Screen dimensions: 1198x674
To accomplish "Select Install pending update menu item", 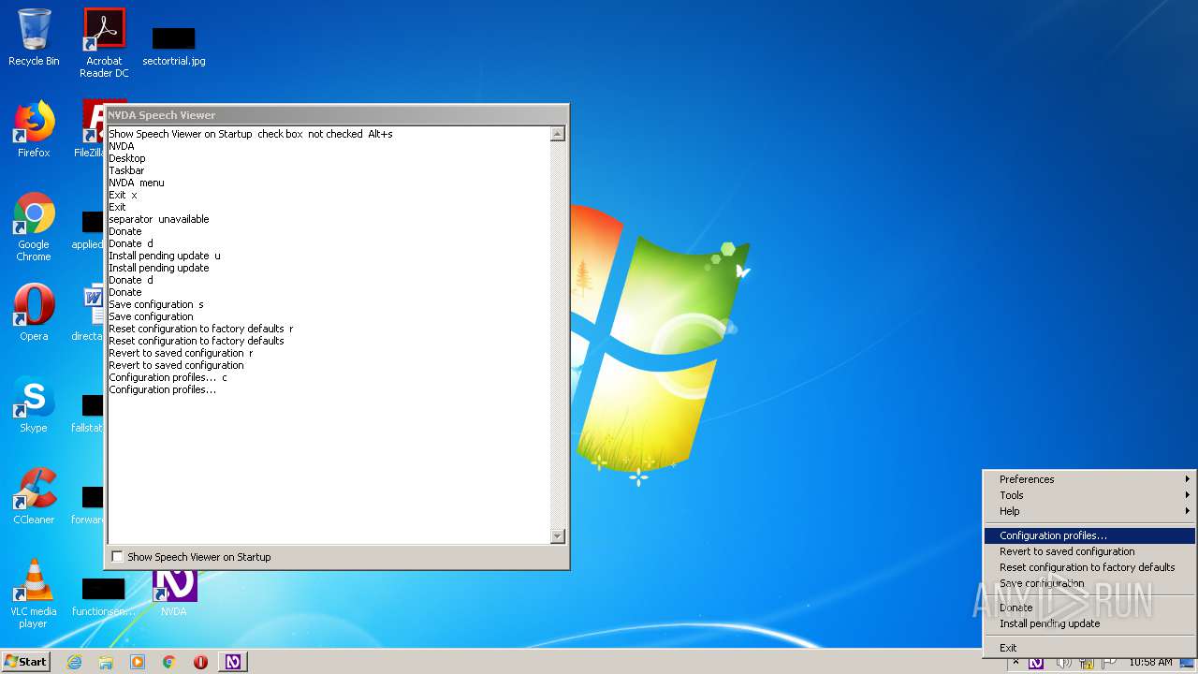I will (1090, 623).
